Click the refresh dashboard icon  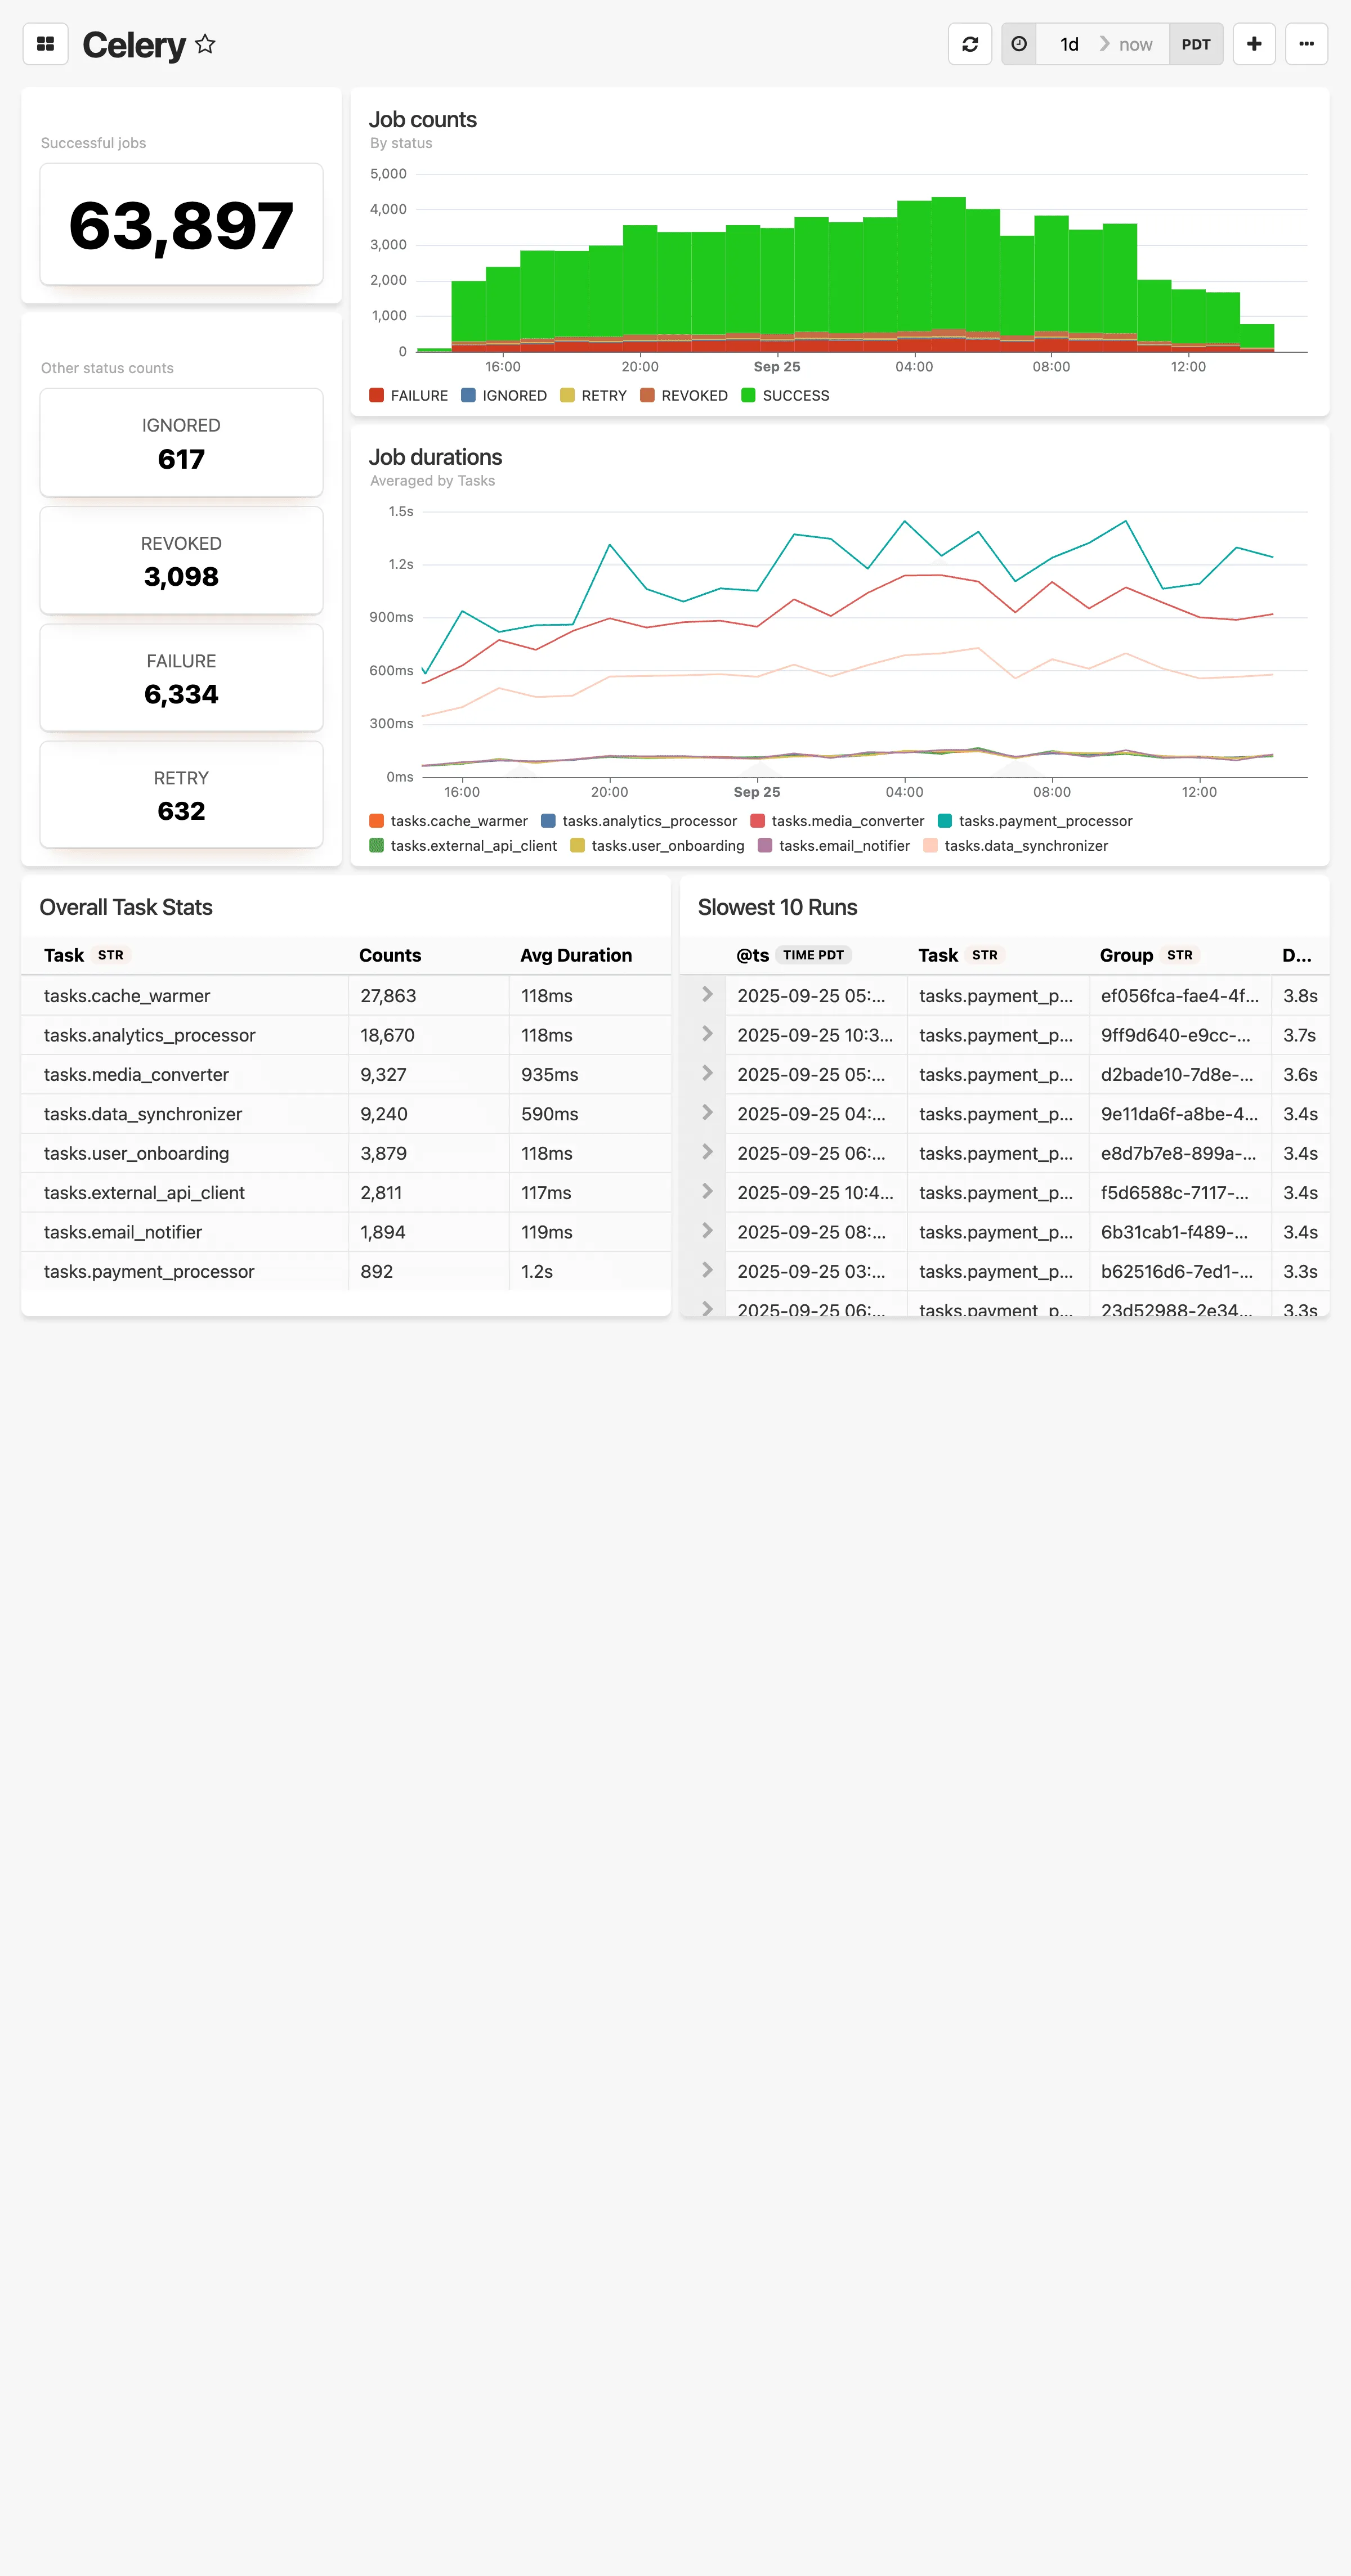coord(969,44)
